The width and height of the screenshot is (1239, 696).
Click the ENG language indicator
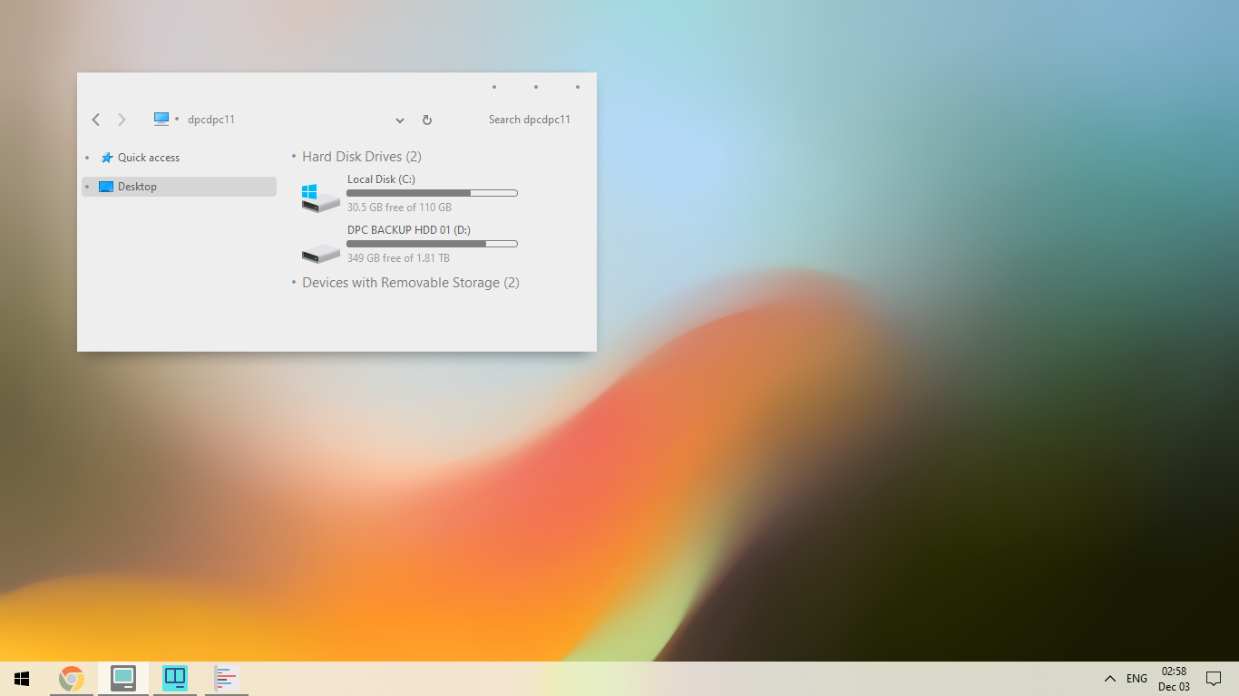tap(1136, 677)
